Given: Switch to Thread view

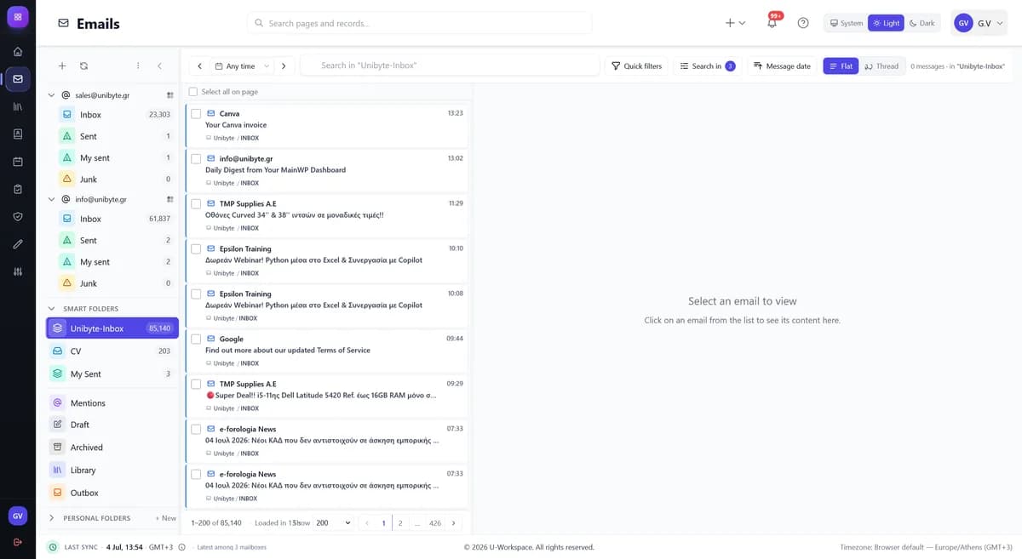Looking at the screenshot, I should (x=881, y=66).
